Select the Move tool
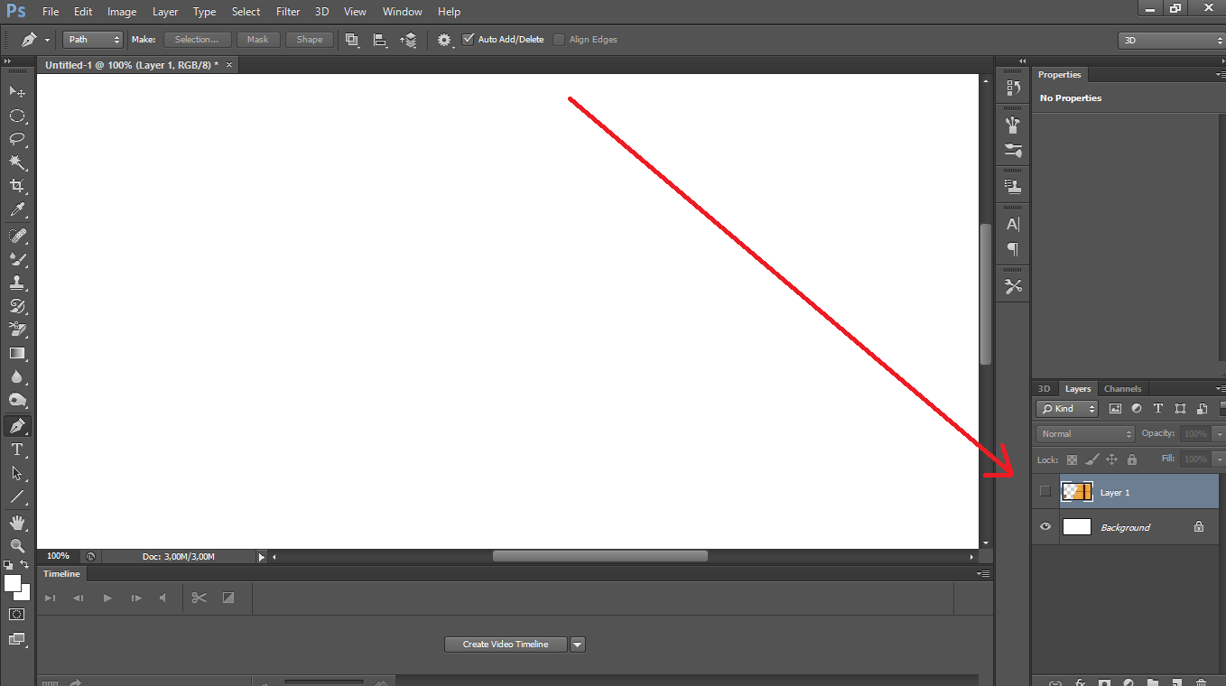1226x686 pixels. 17,91
